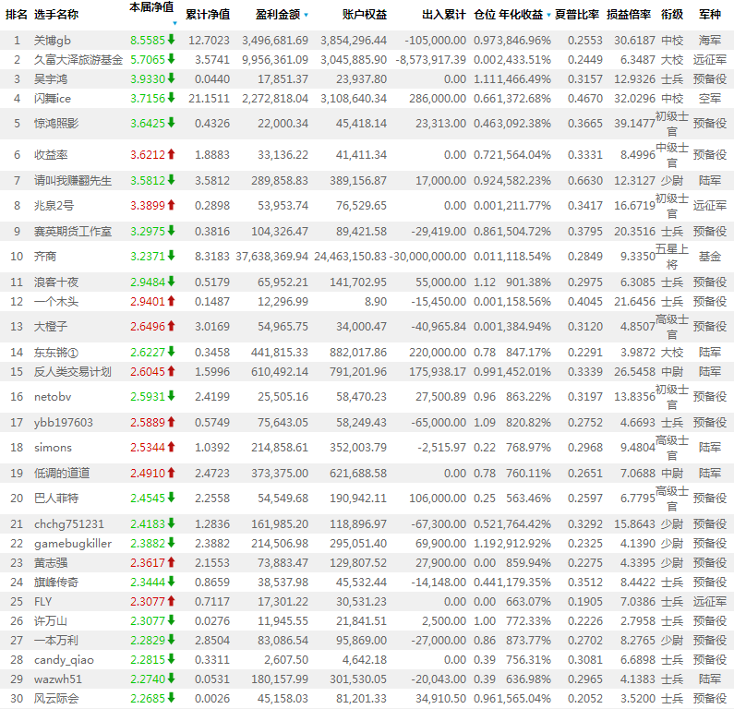Select account equity 24,463,150.83
This screenshot has width=734, height=709.
coord(351,257)
